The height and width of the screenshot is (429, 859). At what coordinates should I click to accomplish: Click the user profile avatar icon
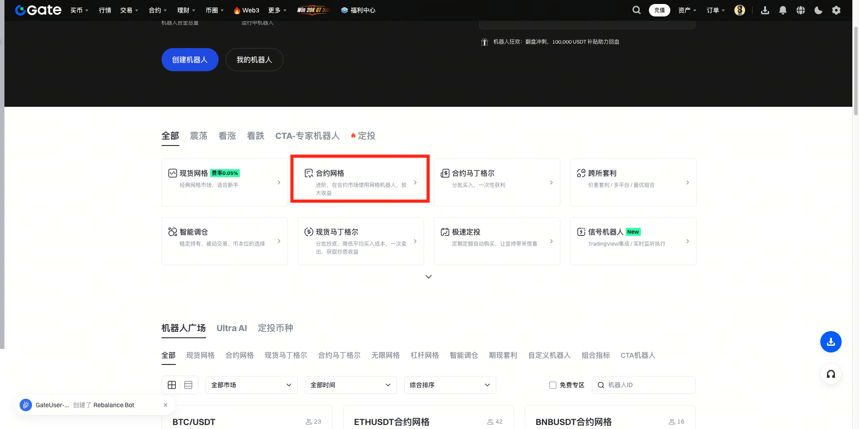pos(739,10)
